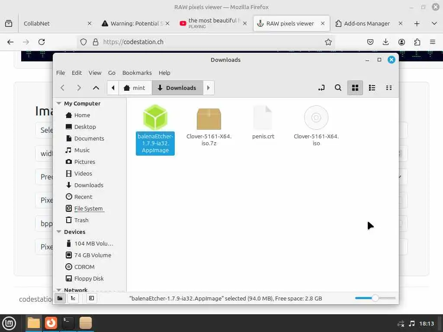Select the penis.crt file
Image resolution: width=443 pixels, height=332 pixels.
click(263, 118)
